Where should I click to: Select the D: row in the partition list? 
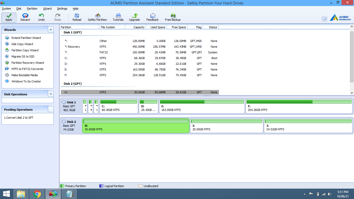tap(140, 64)
